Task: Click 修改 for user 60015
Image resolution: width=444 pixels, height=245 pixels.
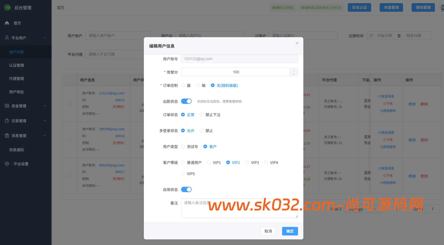Action: click(412, 104)
